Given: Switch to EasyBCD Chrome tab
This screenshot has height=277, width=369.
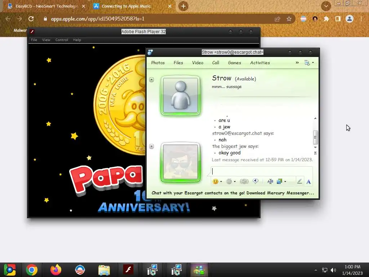Looking at the screenshot, I should [x=46, y=6].
